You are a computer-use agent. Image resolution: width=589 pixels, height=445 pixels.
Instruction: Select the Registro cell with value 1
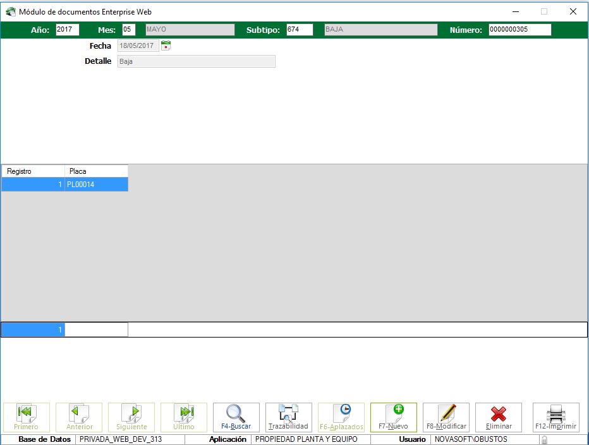[x=33, y=185]
